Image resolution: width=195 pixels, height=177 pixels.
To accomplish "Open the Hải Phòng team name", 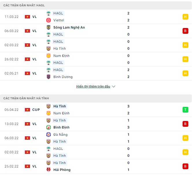I will 62,170.
